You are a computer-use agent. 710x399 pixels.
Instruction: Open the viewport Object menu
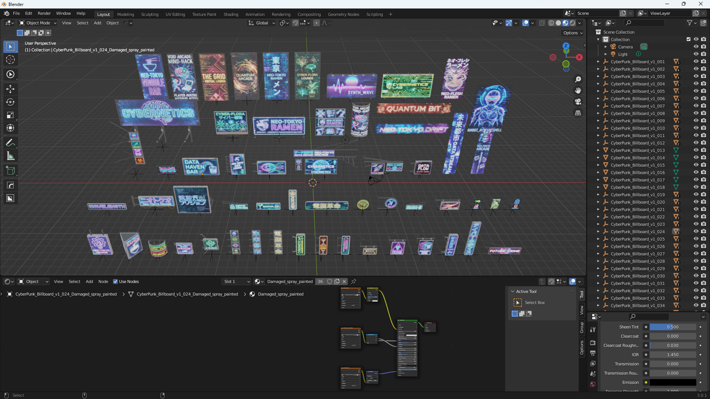113,23
